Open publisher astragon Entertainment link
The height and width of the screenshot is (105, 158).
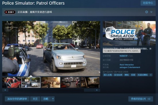(130, 67)
